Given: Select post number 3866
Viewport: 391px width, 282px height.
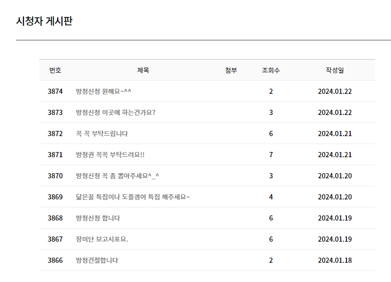Looking at the screenshot, I should click(55, 260).
